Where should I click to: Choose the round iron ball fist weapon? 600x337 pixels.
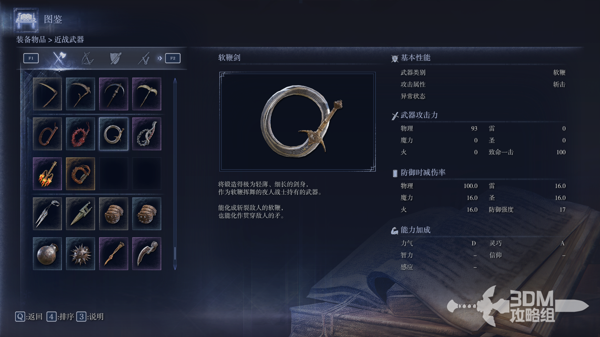[47, 254]
